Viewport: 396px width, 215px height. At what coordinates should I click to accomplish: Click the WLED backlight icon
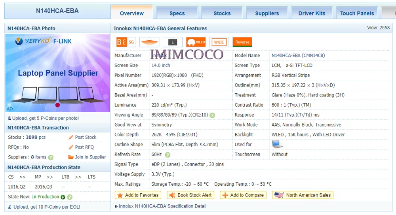(x=196, y=42)
